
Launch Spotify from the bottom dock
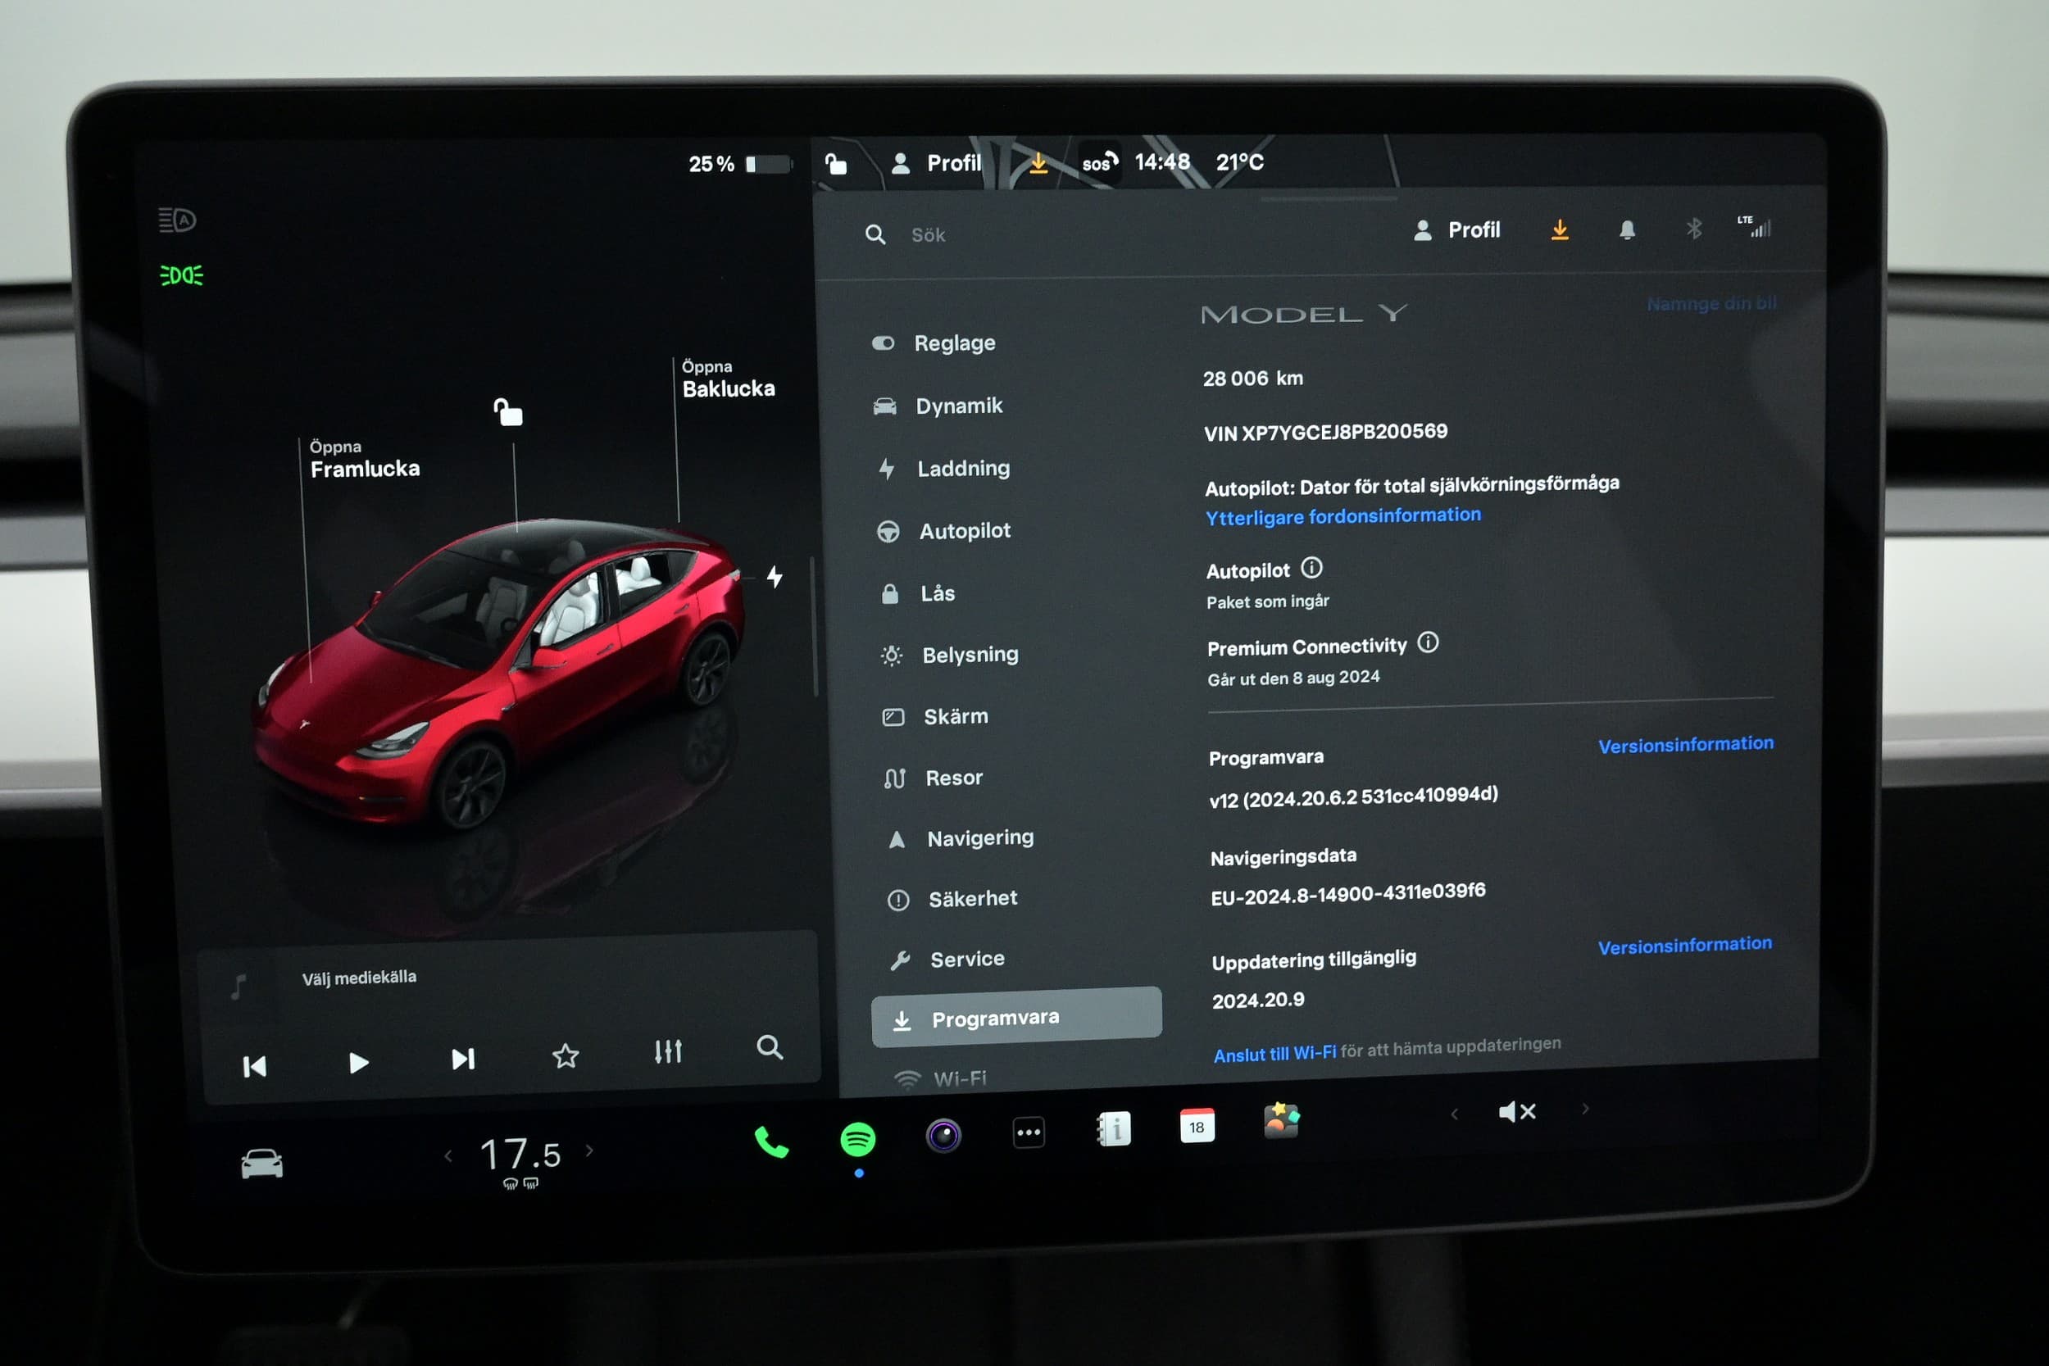pyautogui.click(x=858, y=1139)
